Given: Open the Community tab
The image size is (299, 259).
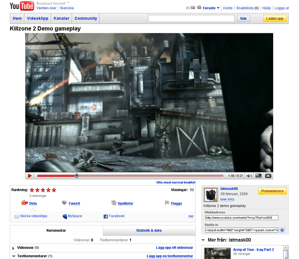Looking at the screenshot, I should tap(86, 18).
